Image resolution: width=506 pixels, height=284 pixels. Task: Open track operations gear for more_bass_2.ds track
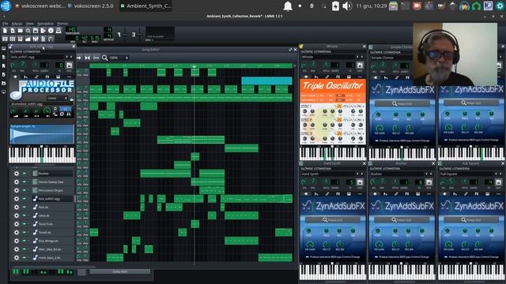(x=16, y=258)
